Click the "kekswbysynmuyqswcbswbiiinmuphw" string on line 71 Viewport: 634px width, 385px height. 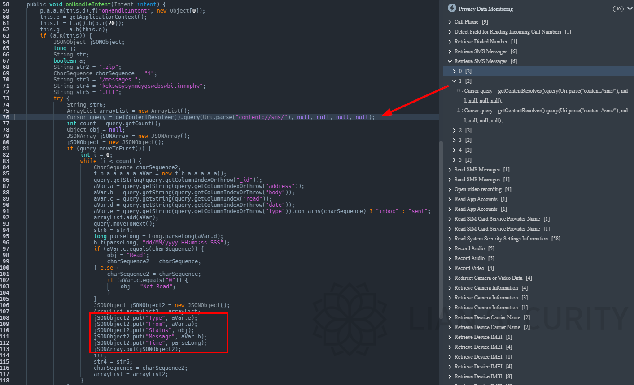(x=152, y=86)
